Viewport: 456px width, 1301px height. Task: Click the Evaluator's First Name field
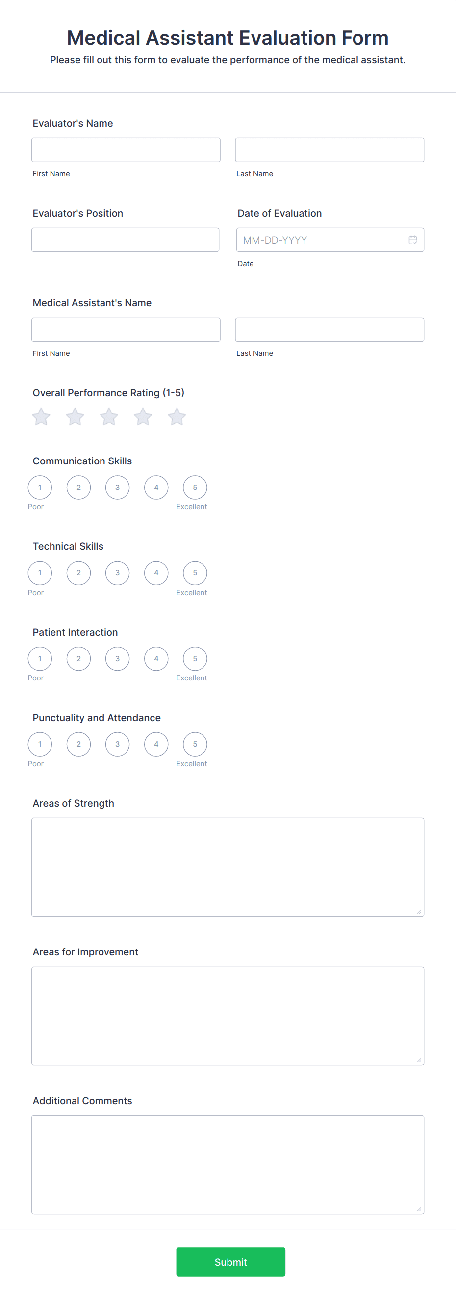coord(126,150)
